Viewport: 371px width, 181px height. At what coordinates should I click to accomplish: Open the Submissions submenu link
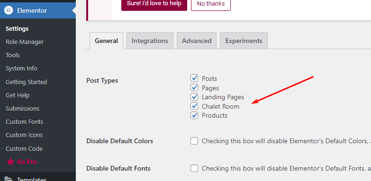22,109
